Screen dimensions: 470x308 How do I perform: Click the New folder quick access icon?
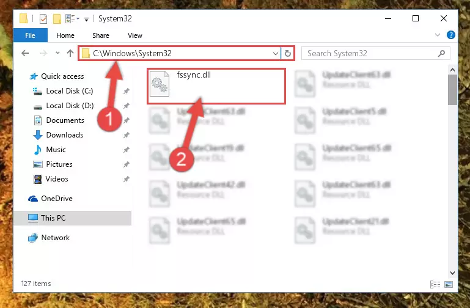[x=57, y=19]
